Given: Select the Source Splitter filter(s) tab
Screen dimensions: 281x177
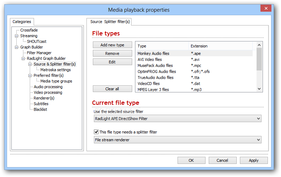Looking at the screenshot, I should 110,22.
